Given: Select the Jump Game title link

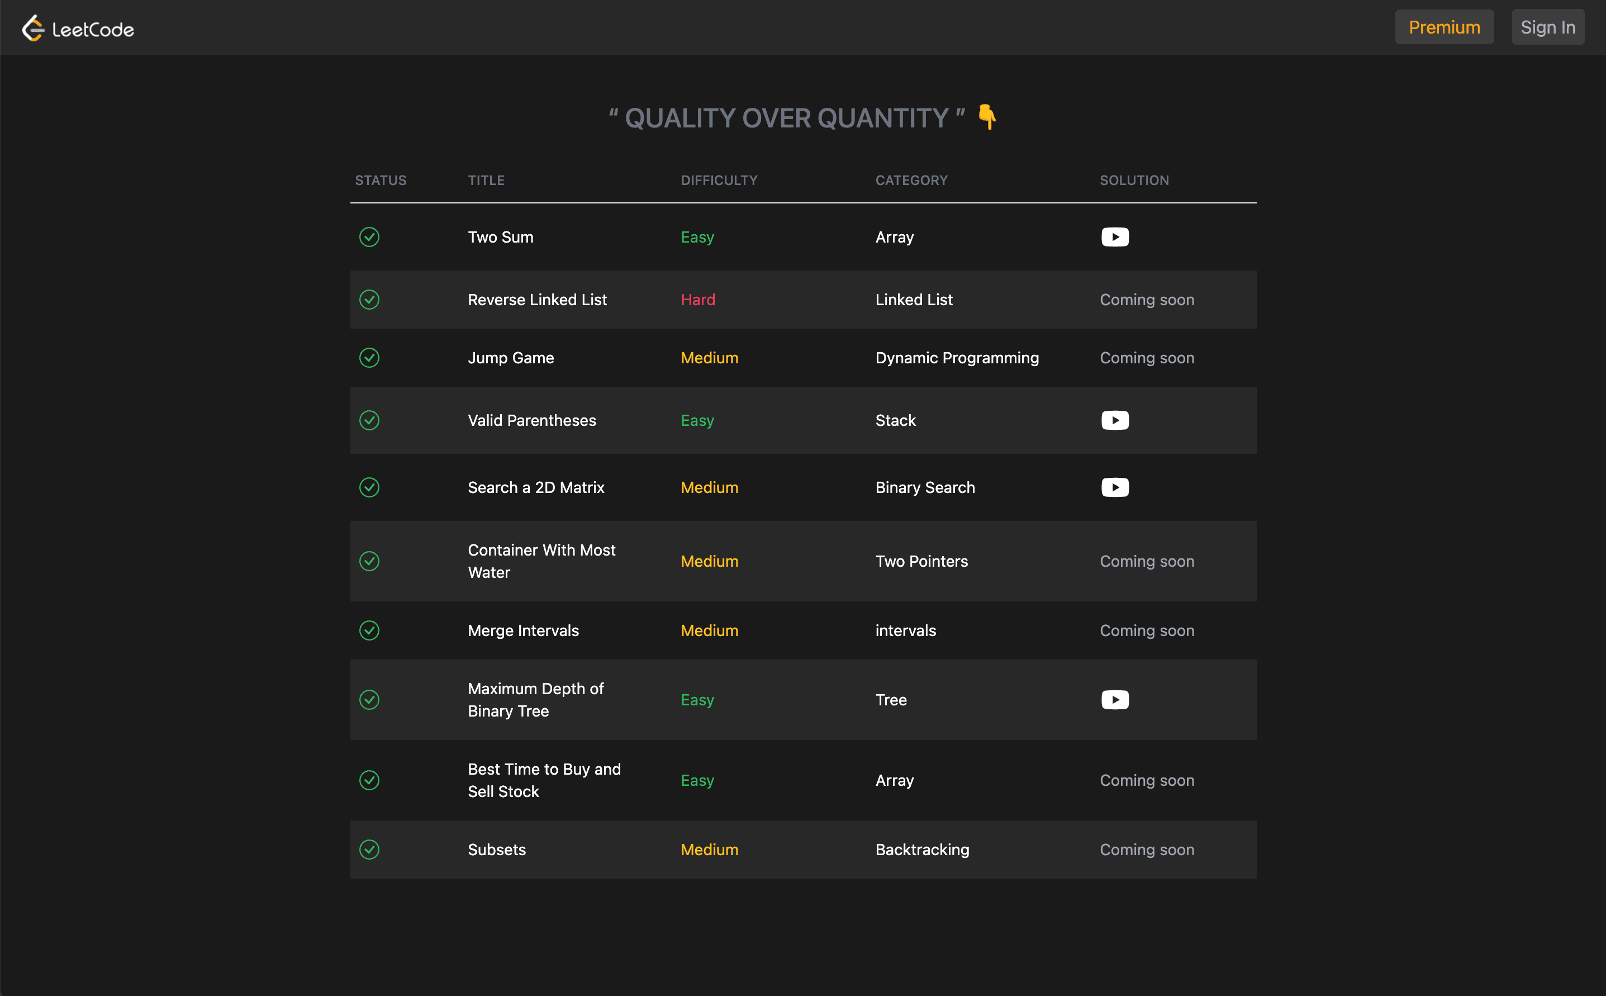Looking at the screenshot, I should point(511,358).
